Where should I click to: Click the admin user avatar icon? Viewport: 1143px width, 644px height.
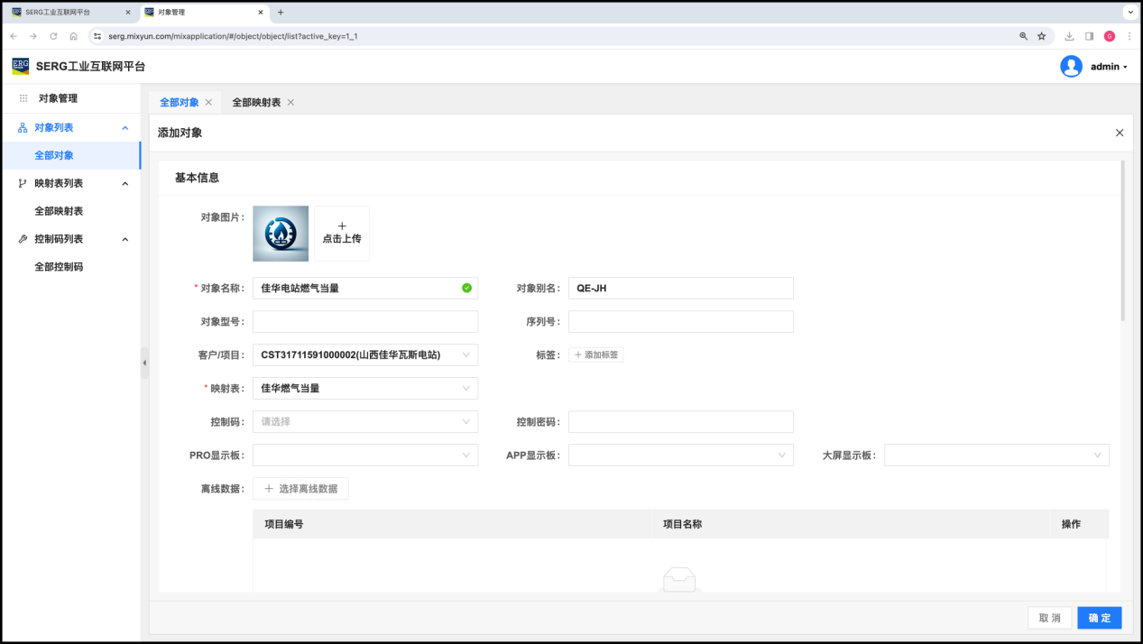point(1071,67)
